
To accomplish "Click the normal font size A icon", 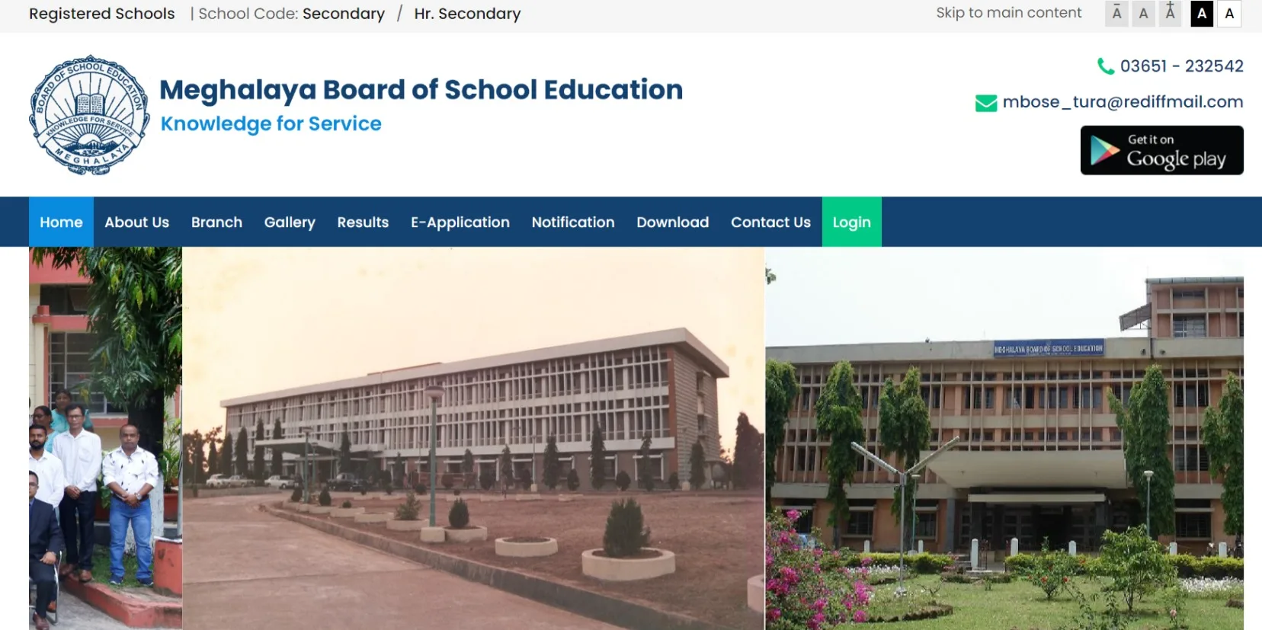I will (1143, 14).
